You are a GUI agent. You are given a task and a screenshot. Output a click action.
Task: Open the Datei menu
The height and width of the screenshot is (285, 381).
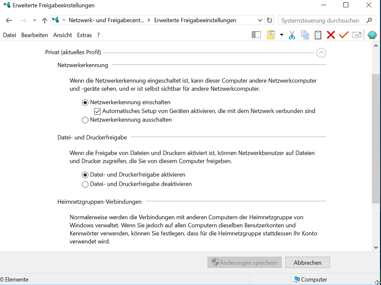[x=9, y=35]
